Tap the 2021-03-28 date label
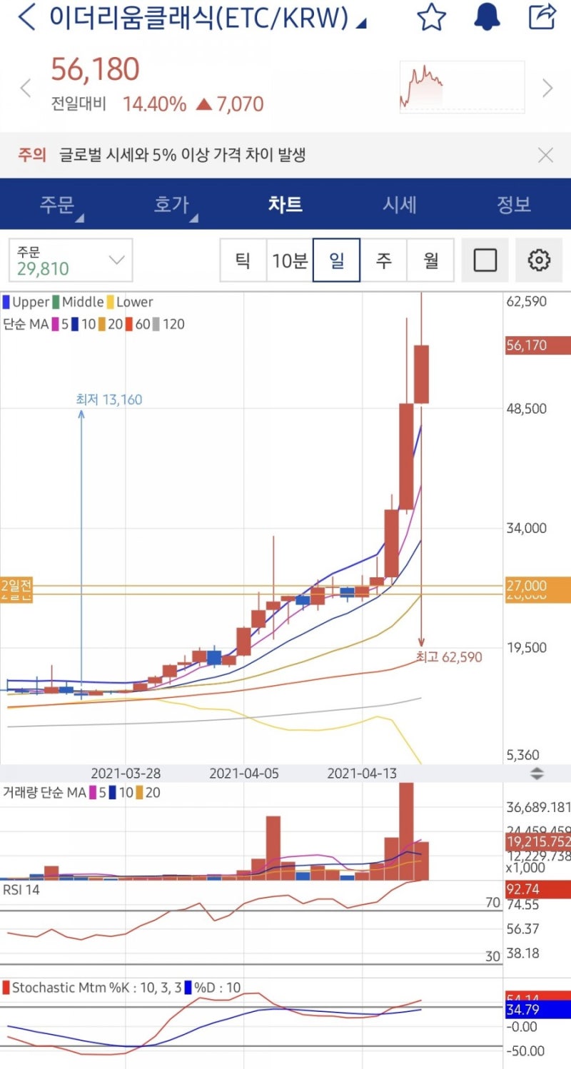 coord(126,774)
